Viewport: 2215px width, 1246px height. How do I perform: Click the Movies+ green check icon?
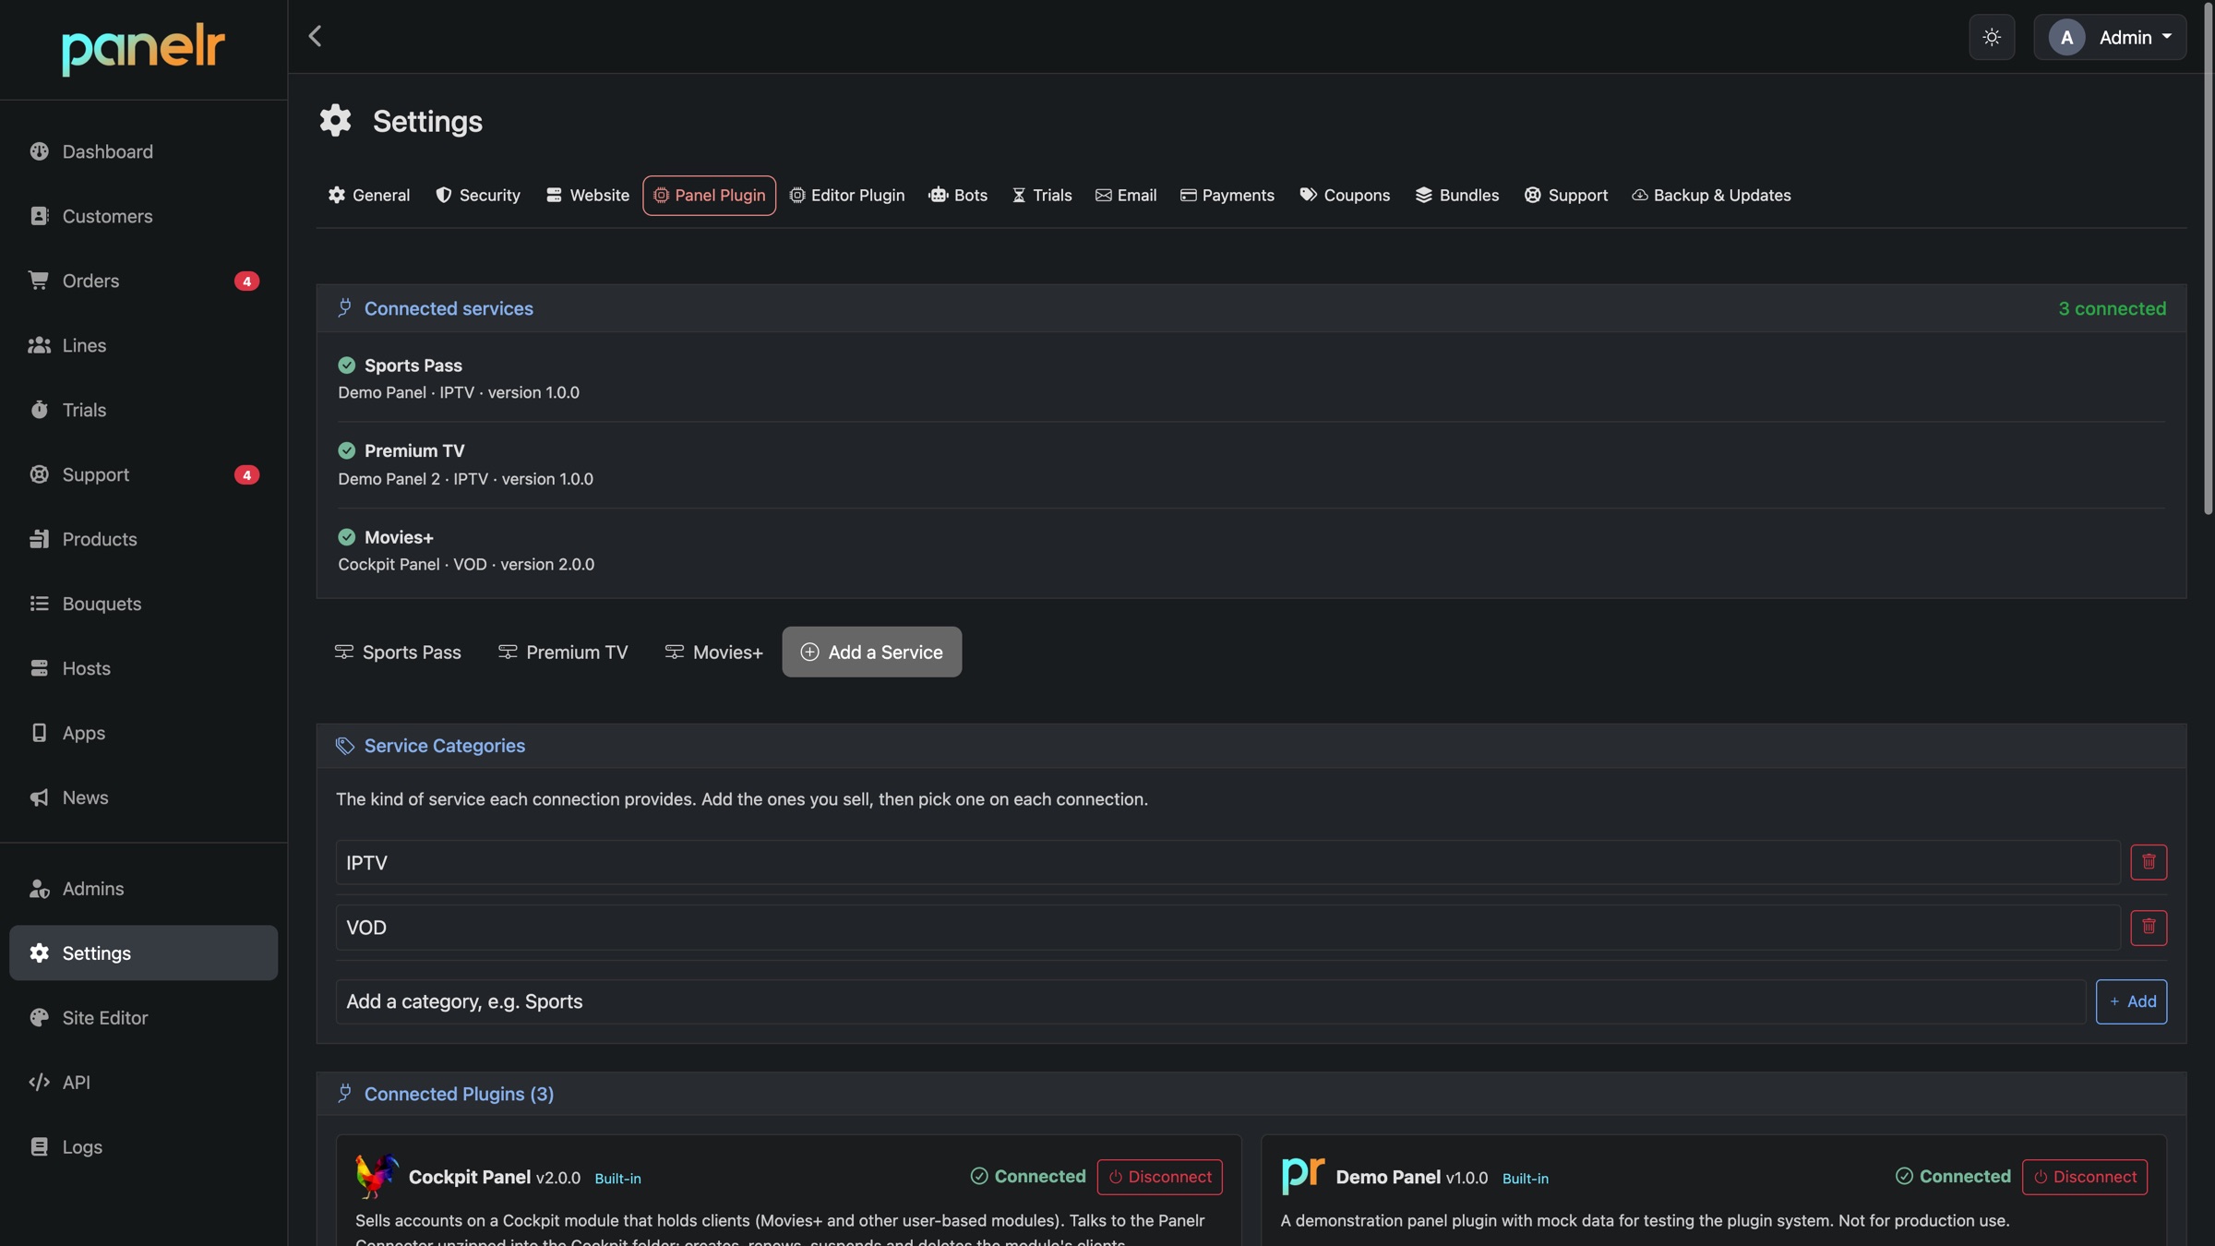[x=347, y=537]
